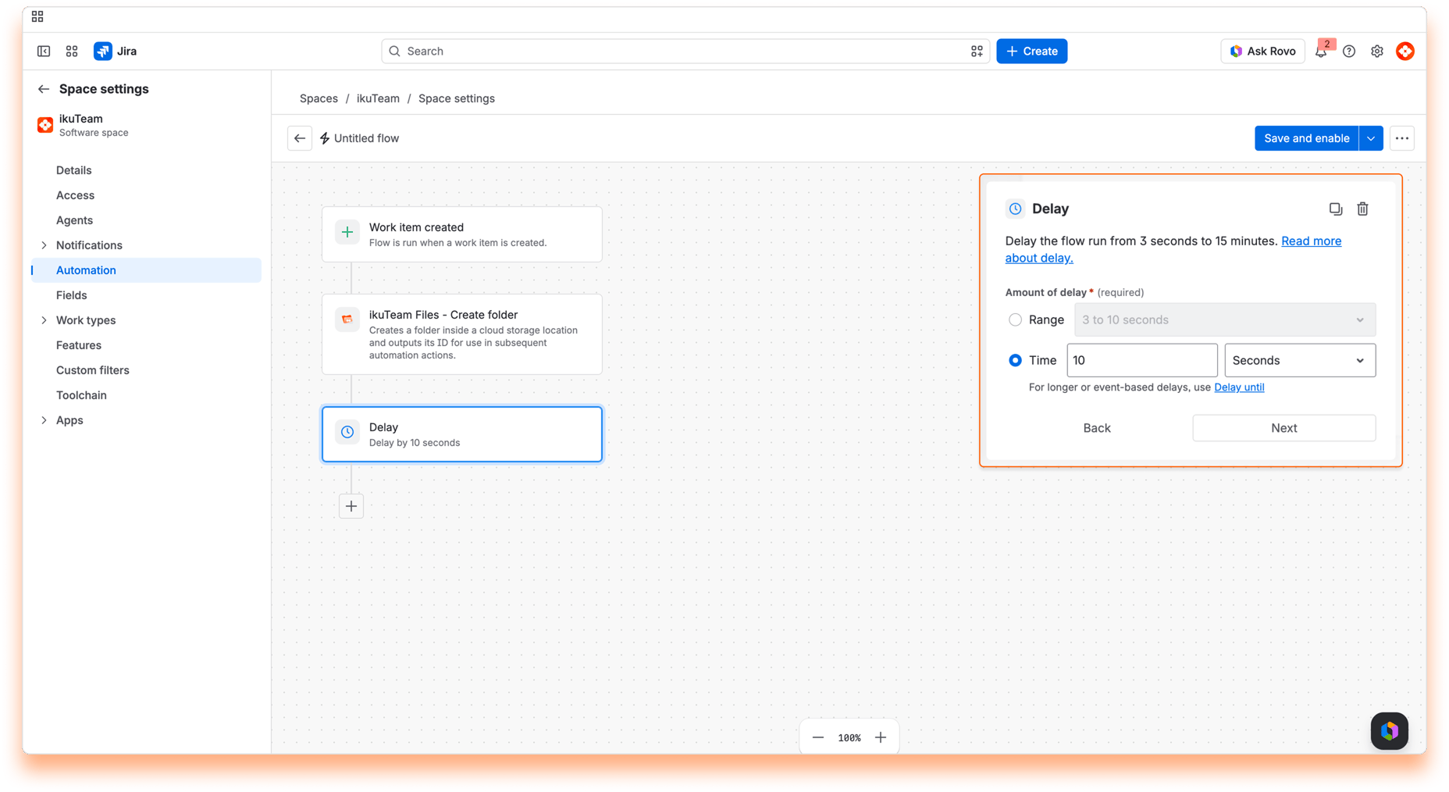Duplicate the Delay step

click(x=1336, y=209)
